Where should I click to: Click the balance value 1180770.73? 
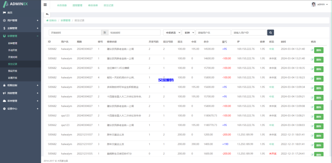pos(210,125)
